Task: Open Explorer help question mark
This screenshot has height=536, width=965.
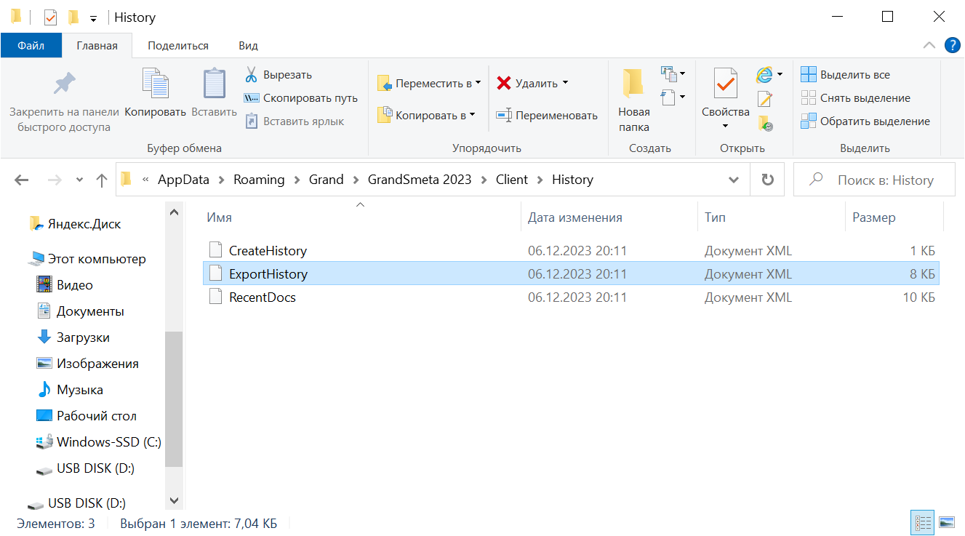Action: tap(953, 45)
